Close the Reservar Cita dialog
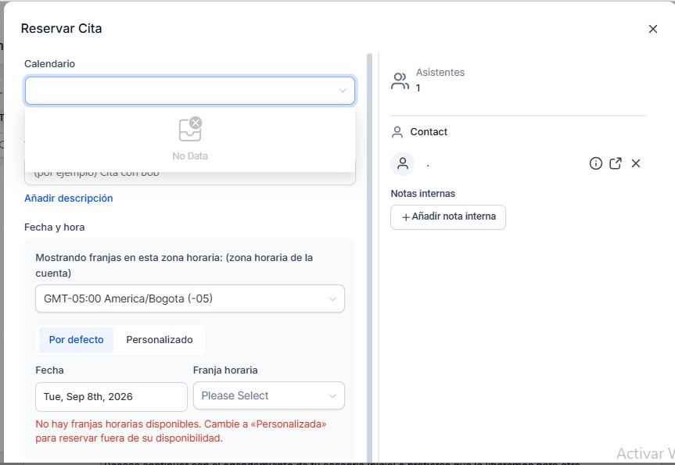This screenshot has height=465, width=675. click(x=652, y=29)
